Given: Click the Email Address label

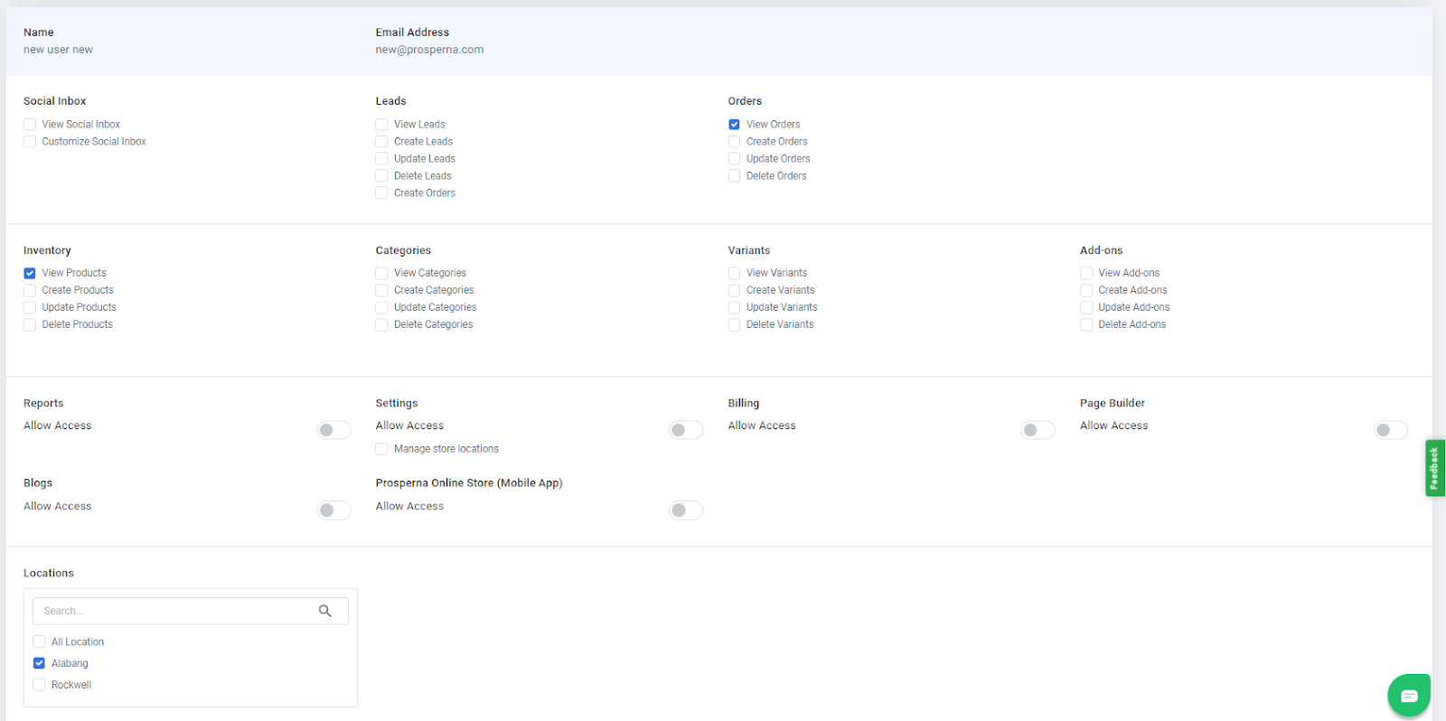Looking at the screenshot, I should 412,33.
